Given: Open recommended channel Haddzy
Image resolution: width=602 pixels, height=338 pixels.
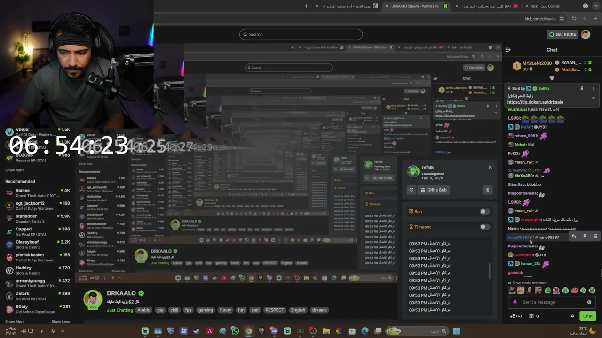Looking at the screenshot, I should tap(38, 270).
